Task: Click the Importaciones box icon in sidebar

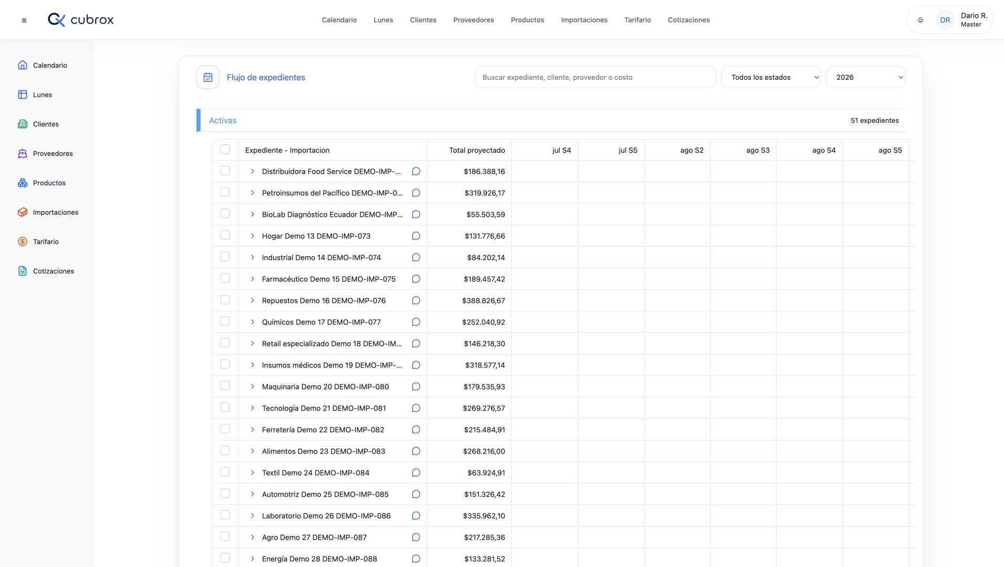Action: [x=23, y=212]
